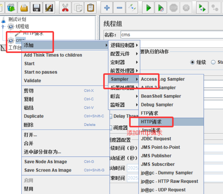Open the Templates toolbar icon

pos(11,8)
